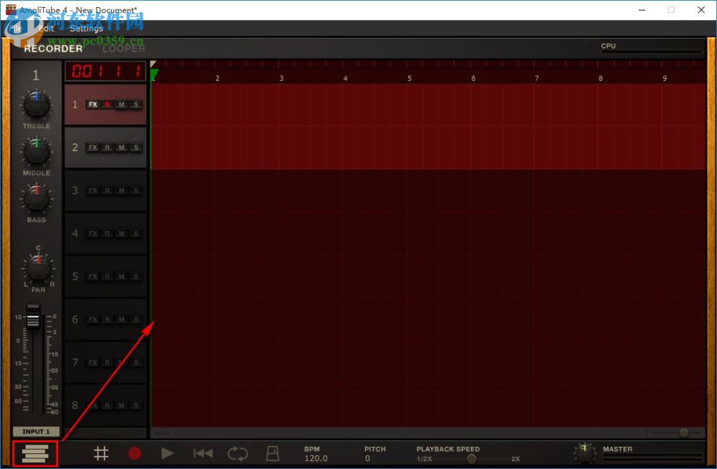The image size is (717, 469).
Task: Open the FX slot on track 3
Action: tap(92, 190)
